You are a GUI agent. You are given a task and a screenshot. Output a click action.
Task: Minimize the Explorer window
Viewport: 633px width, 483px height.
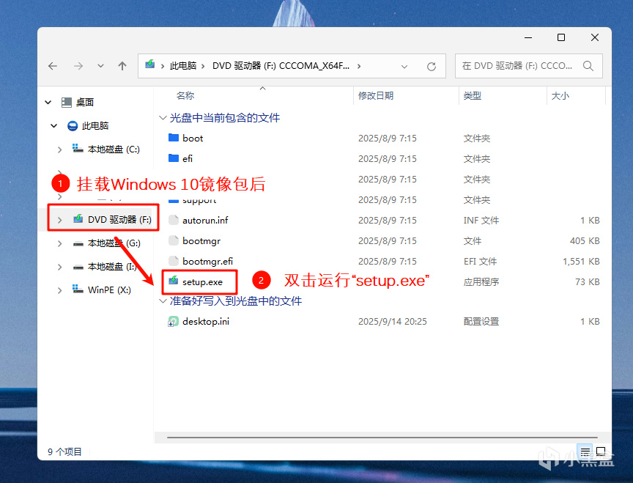tap(528, 37)
